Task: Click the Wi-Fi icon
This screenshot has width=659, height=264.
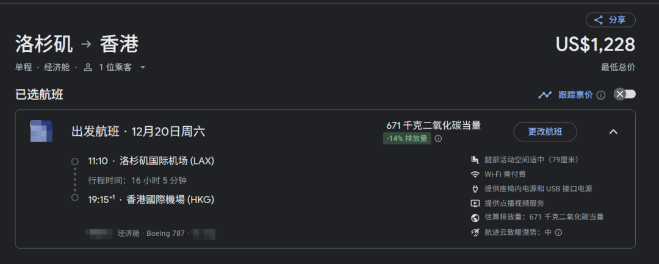Action: pos(475,174)
